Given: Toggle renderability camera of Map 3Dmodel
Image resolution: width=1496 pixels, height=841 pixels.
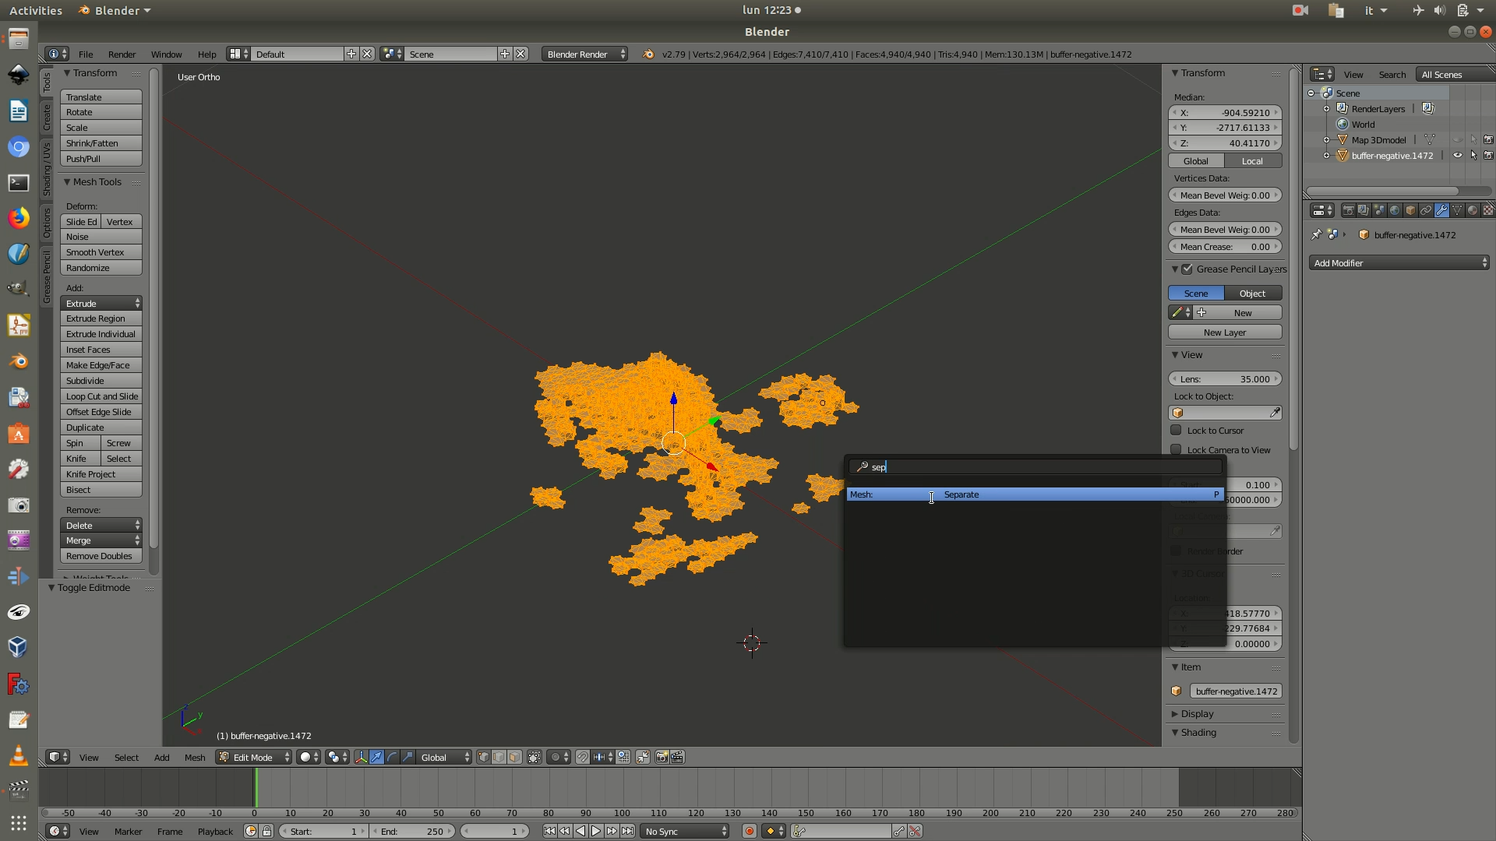Looking at the screenshot, I should 1488,139.
